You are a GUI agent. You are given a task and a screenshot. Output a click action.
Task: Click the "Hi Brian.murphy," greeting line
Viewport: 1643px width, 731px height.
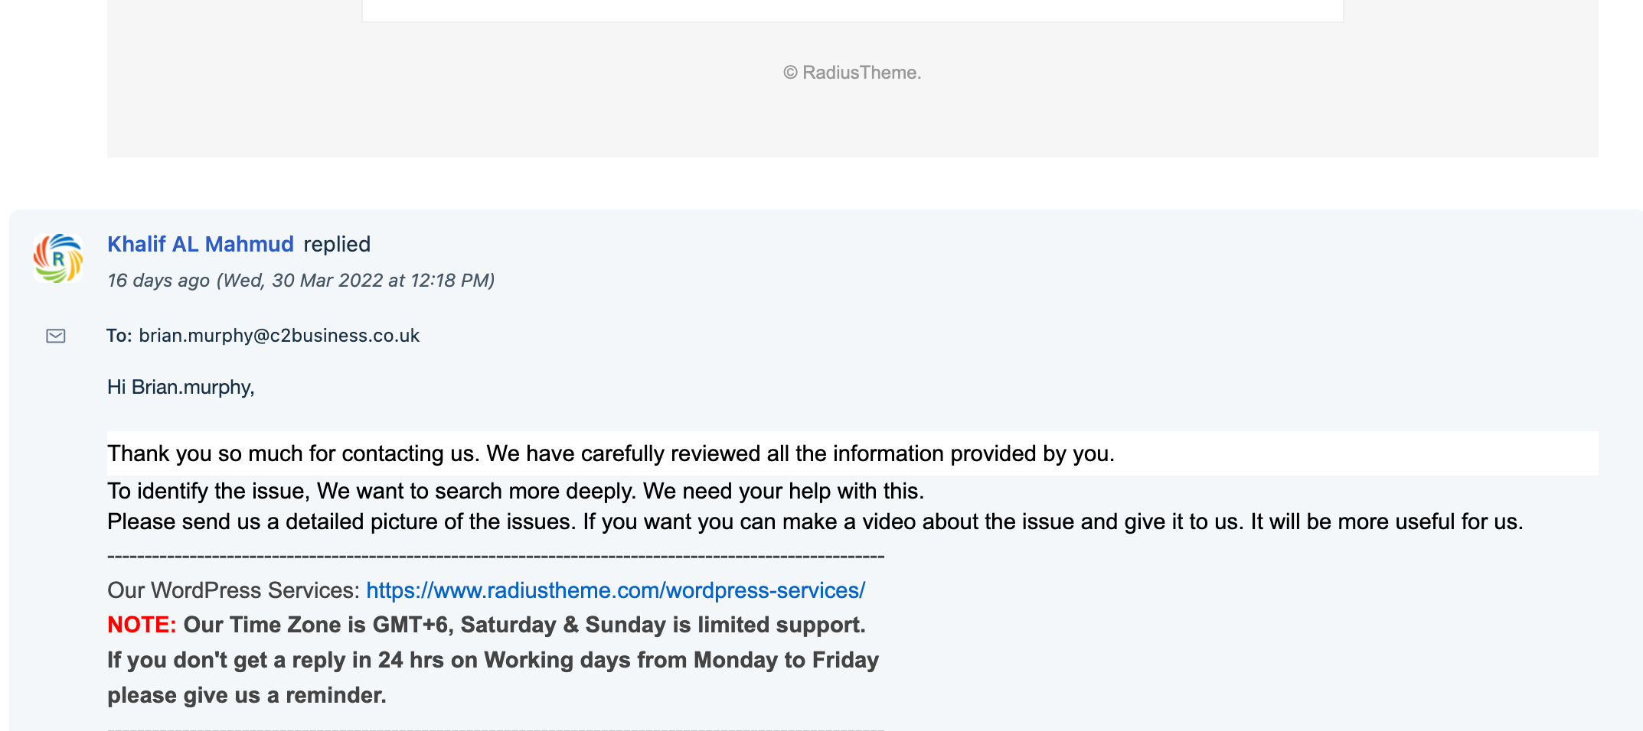181,387
